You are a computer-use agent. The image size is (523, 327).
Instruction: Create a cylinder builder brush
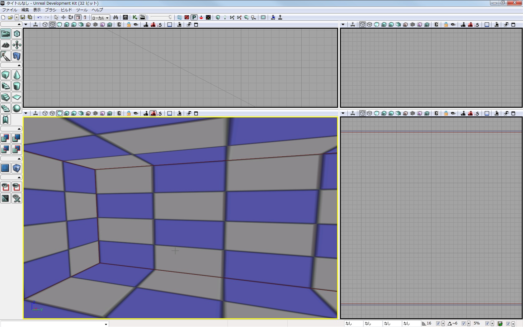coord(17,86)
